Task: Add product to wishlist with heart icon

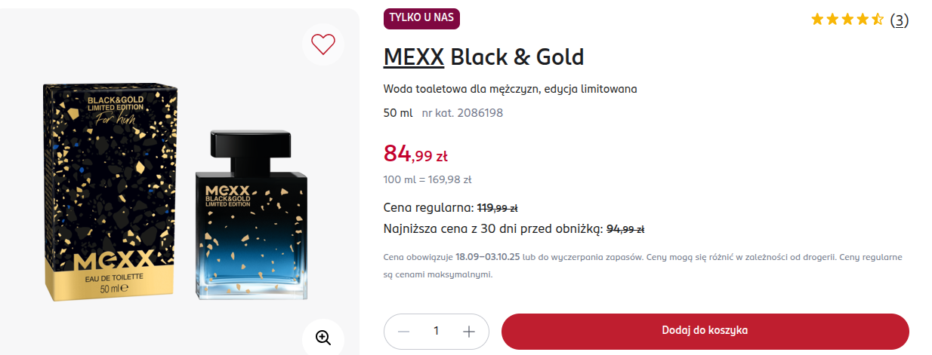Action: tap(323, 44)
